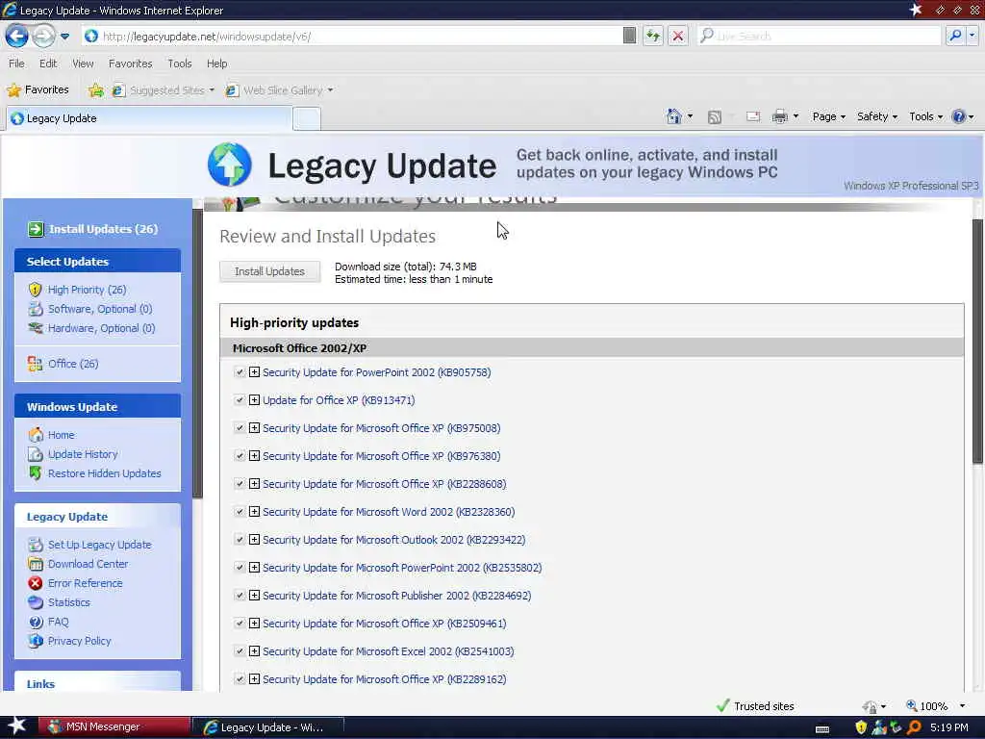Open the View menu
Image resolution: width=985 pixels, height=739 pixels.
pyautogui.click(x=83, y=64)
